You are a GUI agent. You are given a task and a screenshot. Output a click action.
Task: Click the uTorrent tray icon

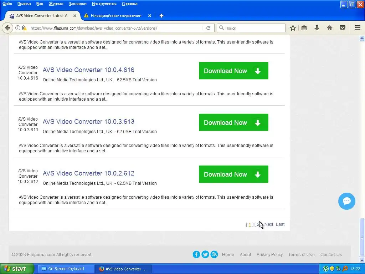[x=326, y=269]
